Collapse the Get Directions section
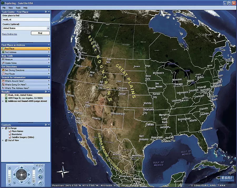Image resolution: width=237 pixels, height=188 pixels. tap(49, 67)
